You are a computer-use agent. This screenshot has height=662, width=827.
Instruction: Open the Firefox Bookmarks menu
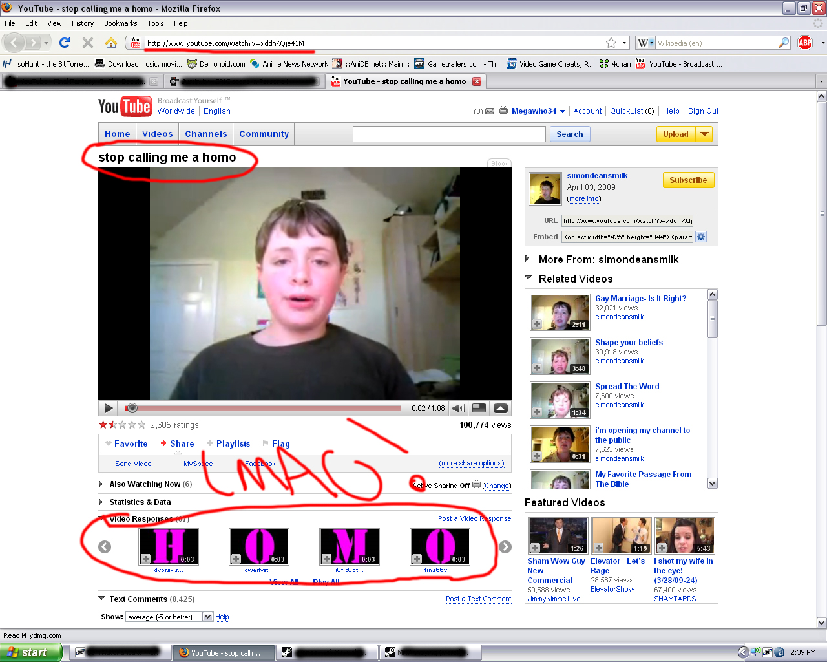pyautogui.click(x=121, y=23)
